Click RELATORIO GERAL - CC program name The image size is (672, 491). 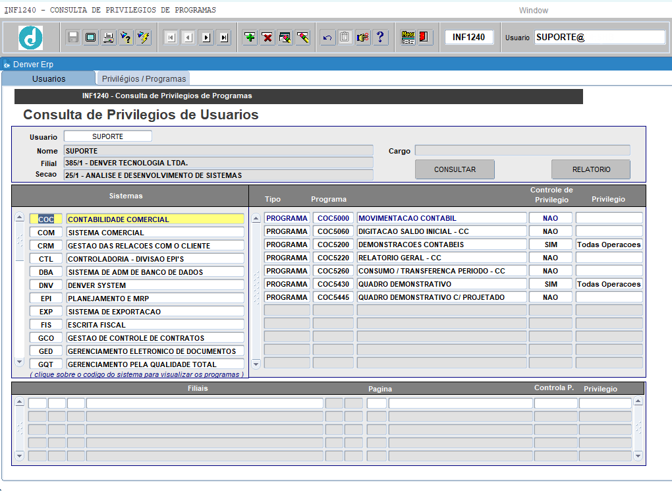tap(442, 258)
